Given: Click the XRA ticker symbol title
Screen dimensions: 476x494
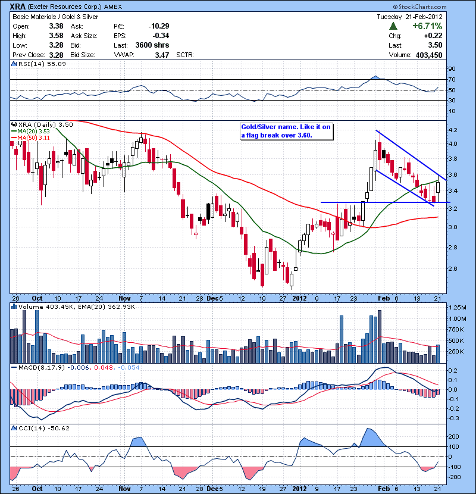Looking at the screenshot, I should click(x=17, y=7).
